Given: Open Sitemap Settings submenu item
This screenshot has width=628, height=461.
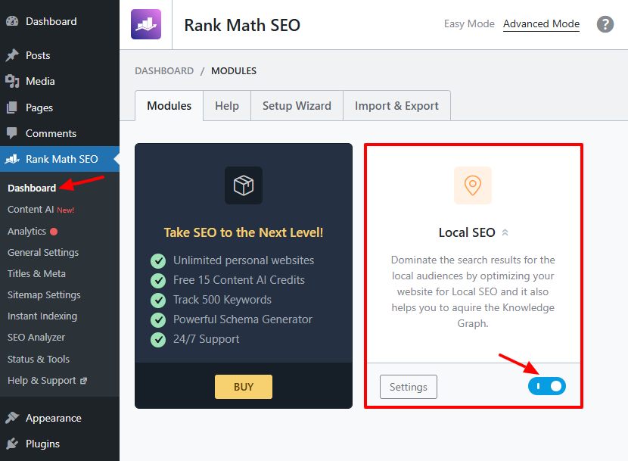Looking at the screenshot, I should (x=44, y=295).
